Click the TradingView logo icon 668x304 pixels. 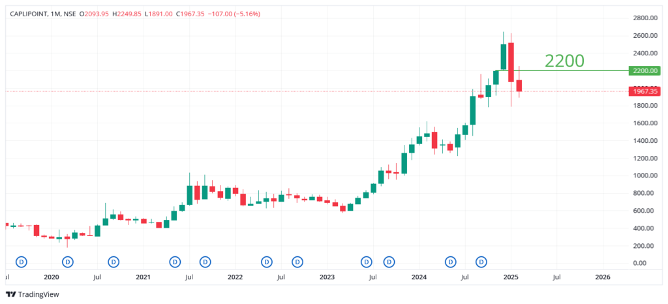[10, 294]
